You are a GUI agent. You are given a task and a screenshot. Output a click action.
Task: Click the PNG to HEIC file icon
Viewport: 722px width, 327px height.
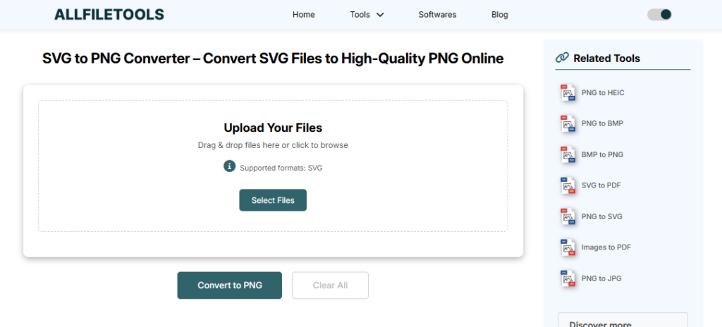pos(568,93)
